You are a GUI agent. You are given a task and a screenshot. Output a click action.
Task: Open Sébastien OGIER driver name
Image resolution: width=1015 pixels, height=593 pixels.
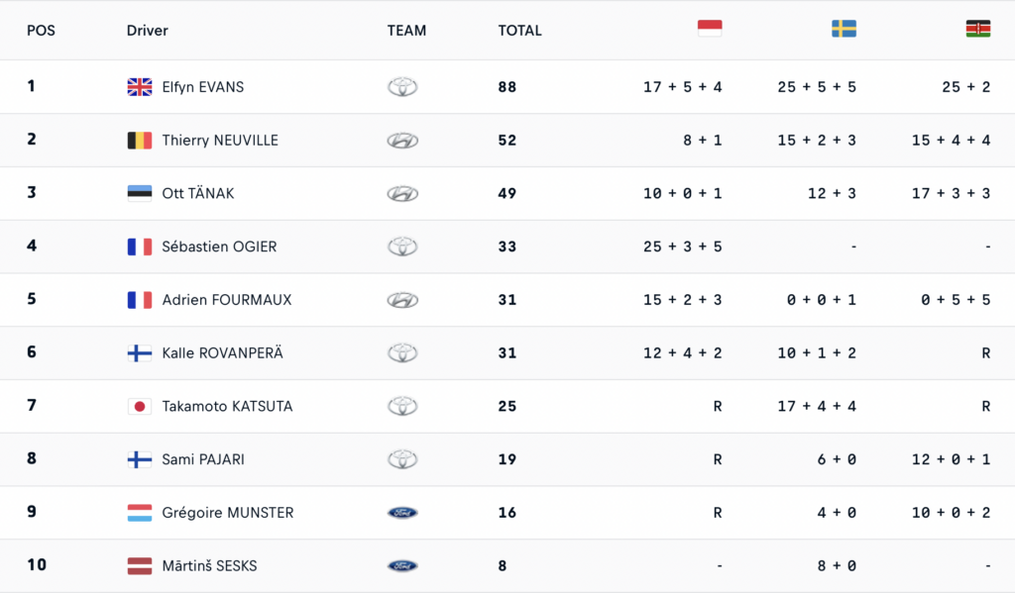click(219, 247)
